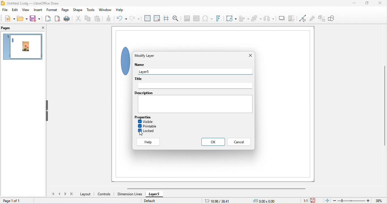Image resolution: width=387 pixels, height=204 pixels.
Task: Toggle the Locked checkbox
Action: coord(140,131)
